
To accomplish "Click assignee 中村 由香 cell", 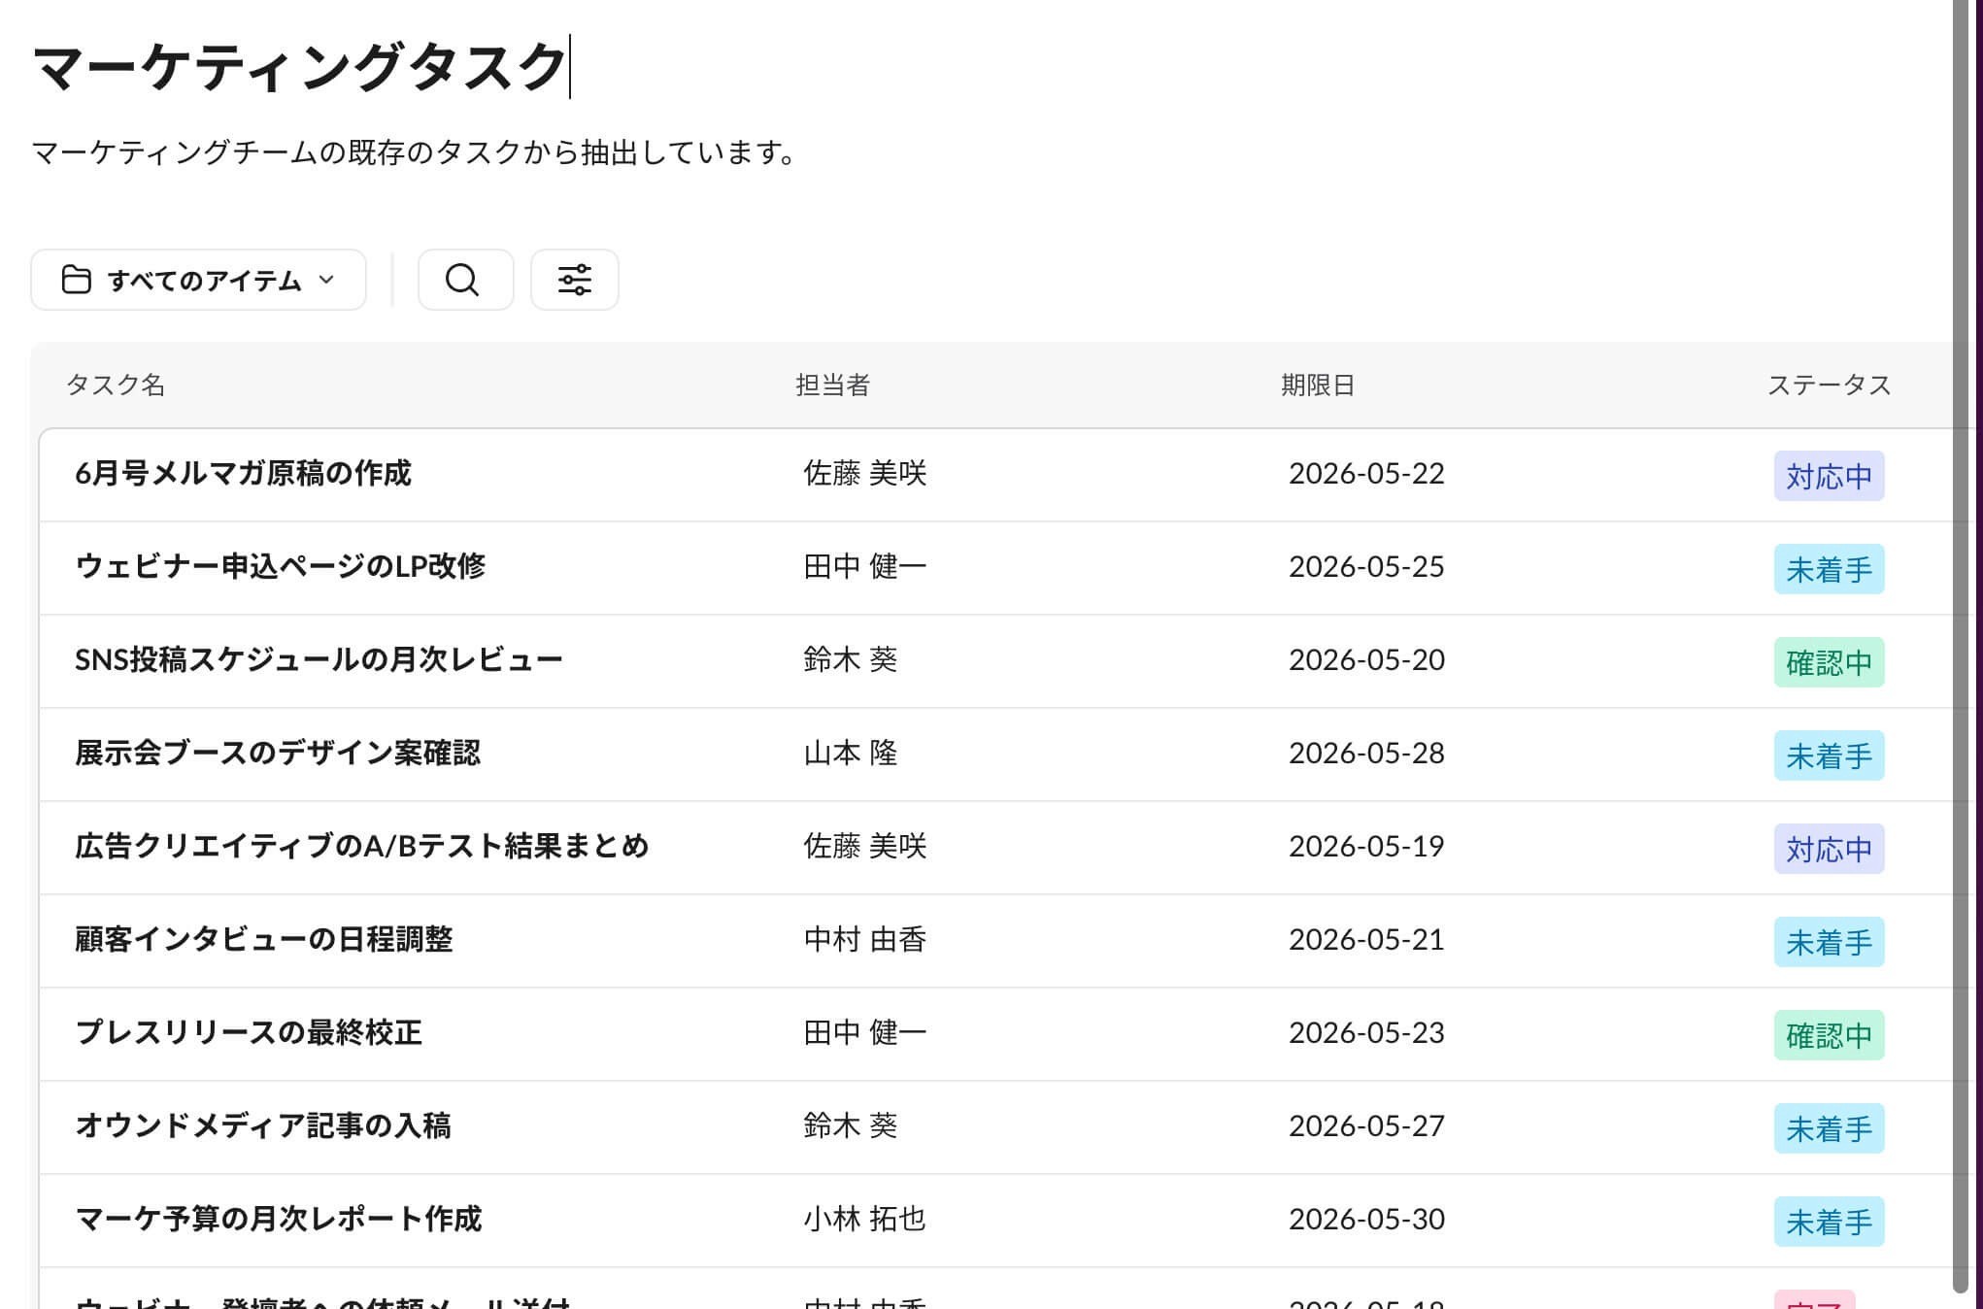I will tap(864, 939).
